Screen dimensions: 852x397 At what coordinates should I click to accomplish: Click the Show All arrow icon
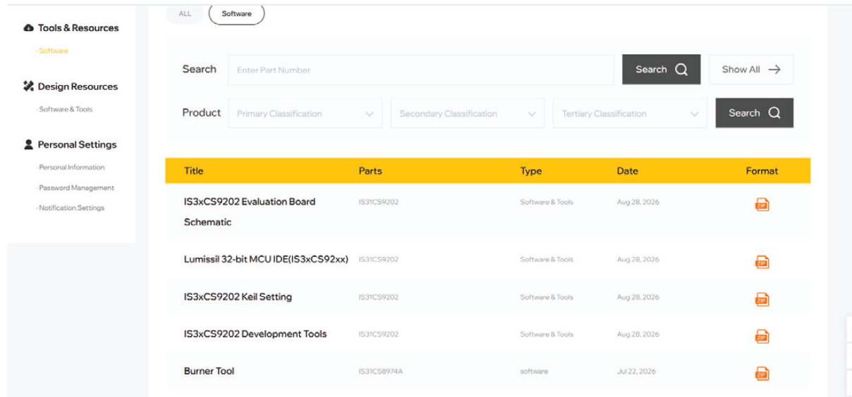pyautogui.click(x=774, y=70)
